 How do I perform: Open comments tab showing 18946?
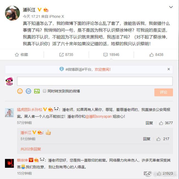[111, 55]
